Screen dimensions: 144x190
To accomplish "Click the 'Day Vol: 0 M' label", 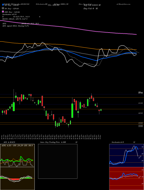I will pos(90,9).
